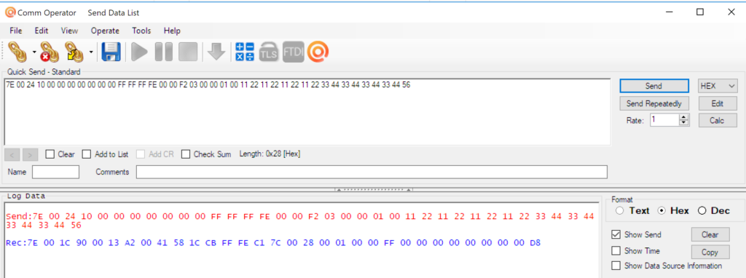Click the Send button
This screenshot has height=278, width=746.
(653, 86)
